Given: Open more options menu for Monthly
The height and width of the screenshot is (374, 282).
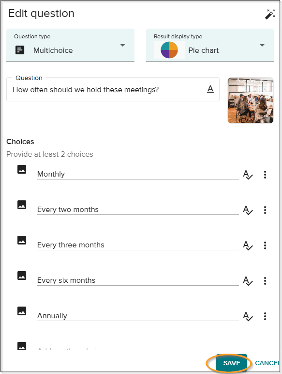Looking at the screenshot, I should [265, 175].
